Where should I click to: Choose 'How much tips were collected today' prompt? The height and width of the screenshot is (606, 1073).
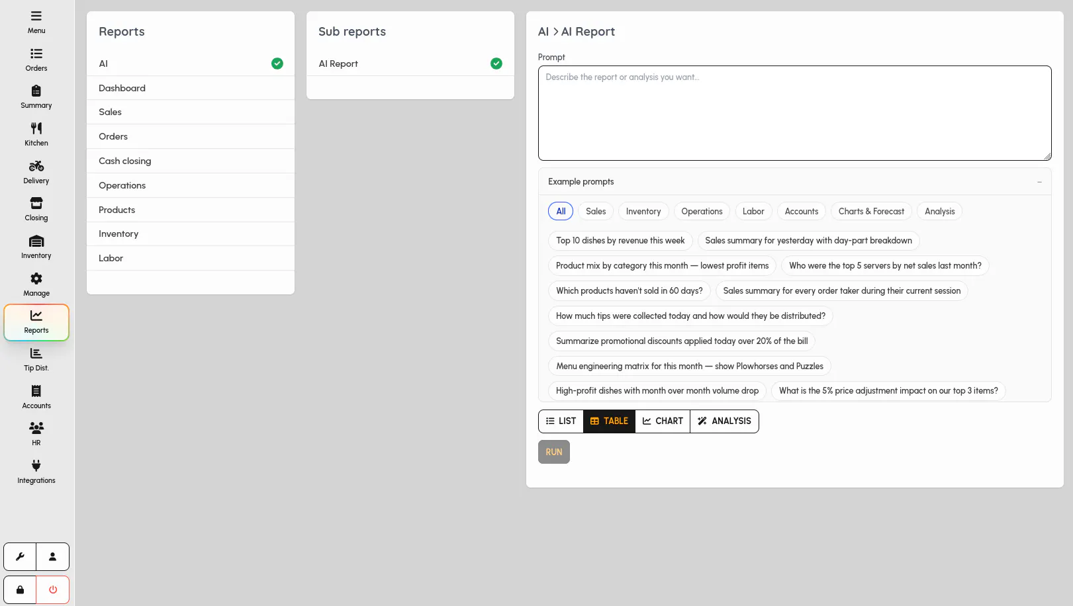[x=690, y=316]
